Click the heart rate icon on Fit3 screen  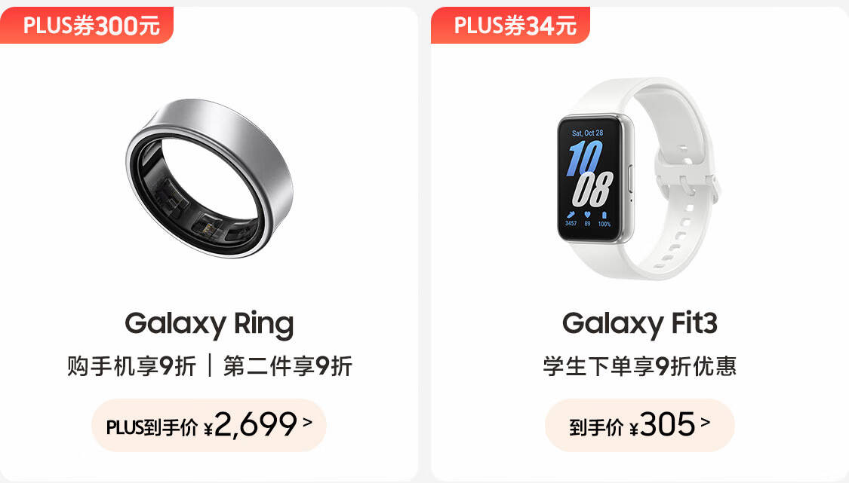[x=587, y=215]
